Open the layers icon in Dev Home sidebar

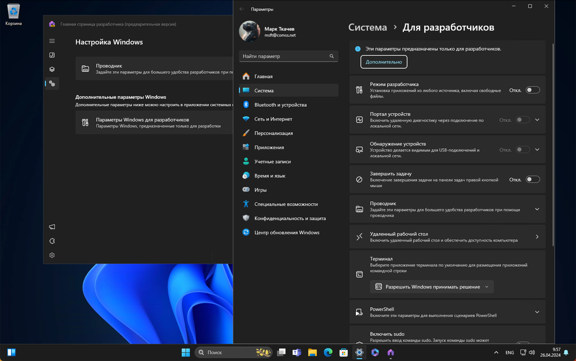click(52, 69)
